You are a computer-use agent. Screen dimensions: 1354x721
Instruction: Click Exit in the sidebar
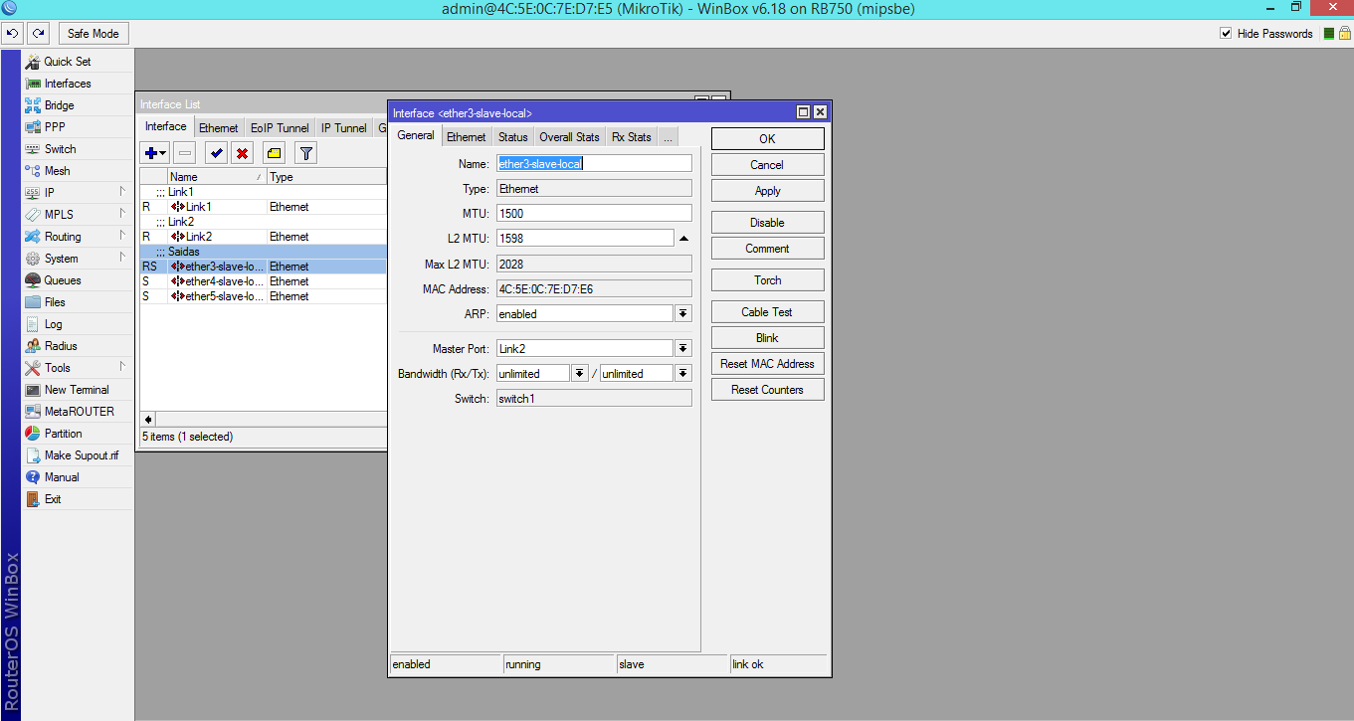[x=52, y=499]
